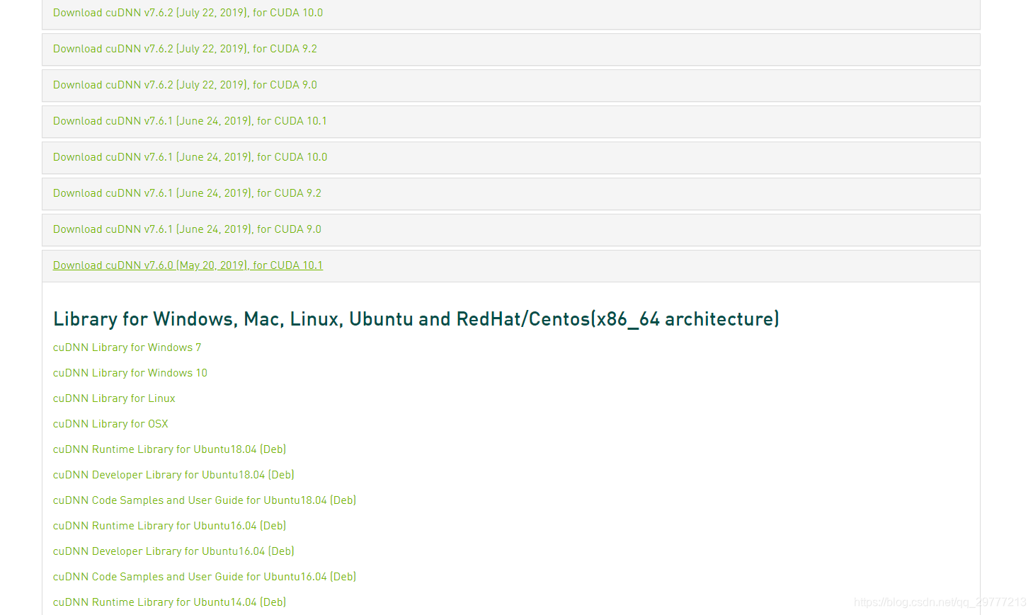Get Code Samples and User Guide for Ubuntu18.04
Image resolution: width=1033 pixels, height=615 pixels.
(x=205, y=500)
